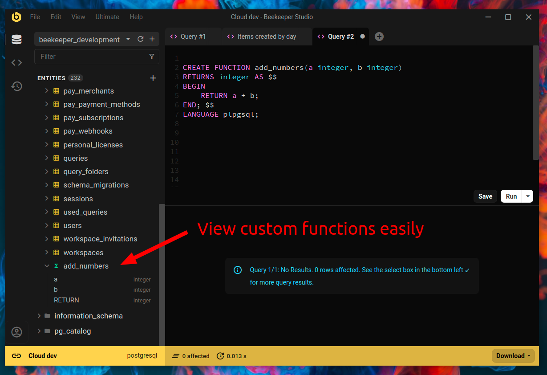Click the postgresql label in status bar
This screenshot has height=375, width=547.
(x=142, y=356)
